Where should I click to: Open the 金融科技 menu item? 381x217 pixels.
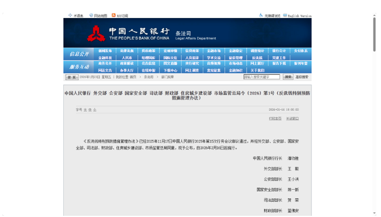pyautogui.click(x=105, y=58)
